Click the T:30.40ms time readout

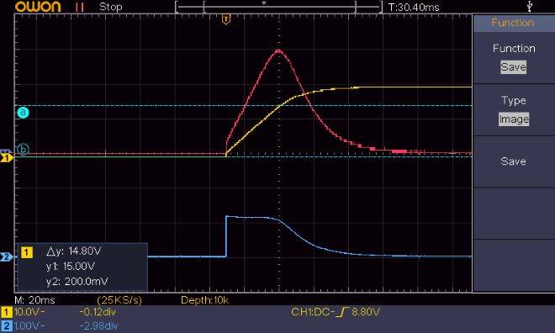click(x=414, y=7)
